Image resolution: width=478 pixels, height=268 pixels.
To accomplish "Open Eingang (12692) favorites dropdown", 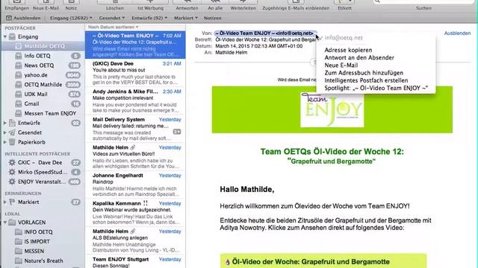I will (71, 18).
